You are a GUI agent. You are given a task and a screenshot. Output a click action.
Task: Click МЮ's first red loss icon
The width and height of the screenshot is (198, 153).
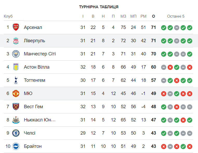pos(164,93)
